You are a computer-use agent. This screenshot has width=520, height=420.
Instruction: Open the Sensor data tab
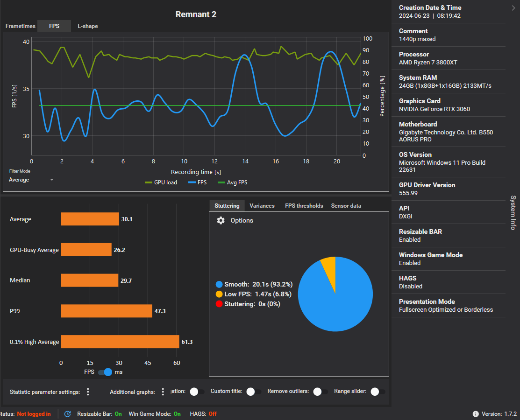click(346, 206)
